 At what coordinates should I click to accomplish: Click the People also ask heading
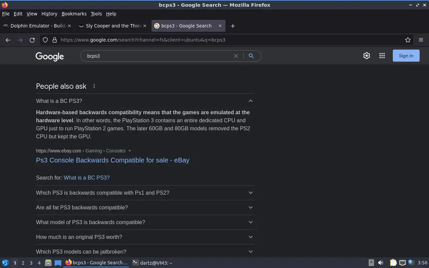point(61,86)
